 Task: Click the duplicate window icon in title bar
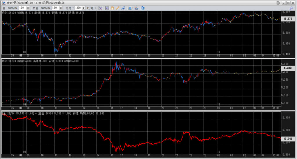(x=278, y=3)
